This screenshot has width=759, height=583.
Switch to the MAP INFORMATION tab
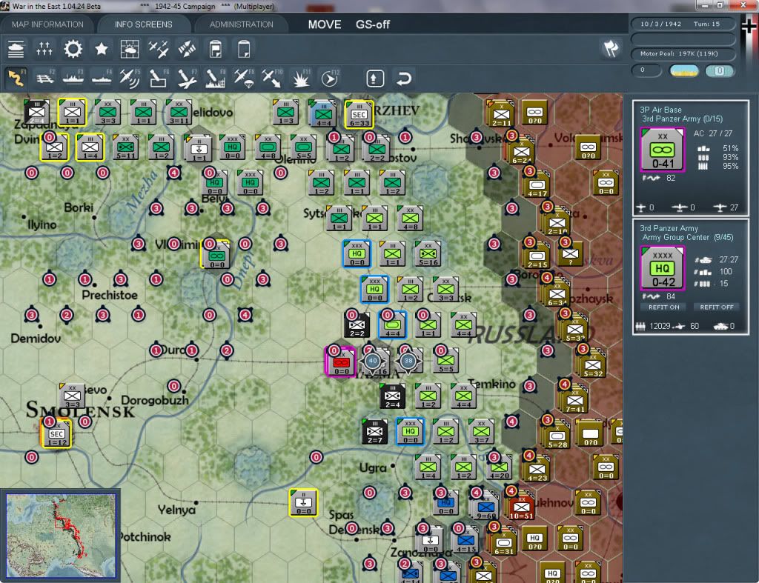tap(47, 24)
